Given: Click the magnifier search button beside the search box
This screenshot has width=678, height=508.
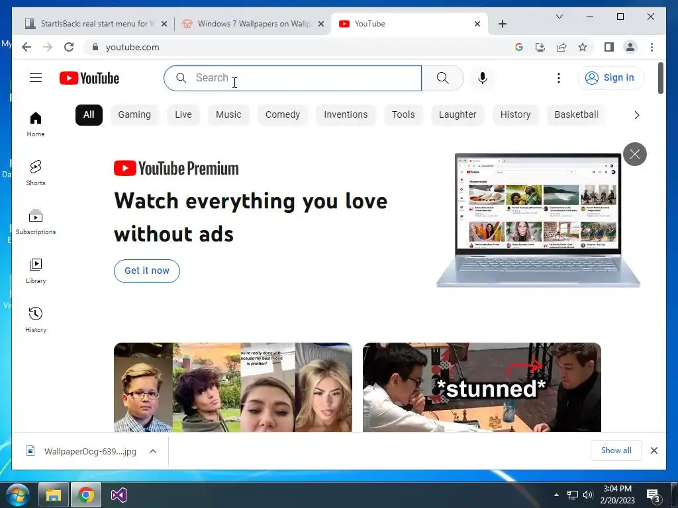Looking at the screenshot, I should [x=442, y=78].
